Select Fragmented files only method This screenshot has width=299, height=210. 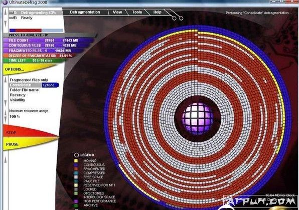point(29,80)
